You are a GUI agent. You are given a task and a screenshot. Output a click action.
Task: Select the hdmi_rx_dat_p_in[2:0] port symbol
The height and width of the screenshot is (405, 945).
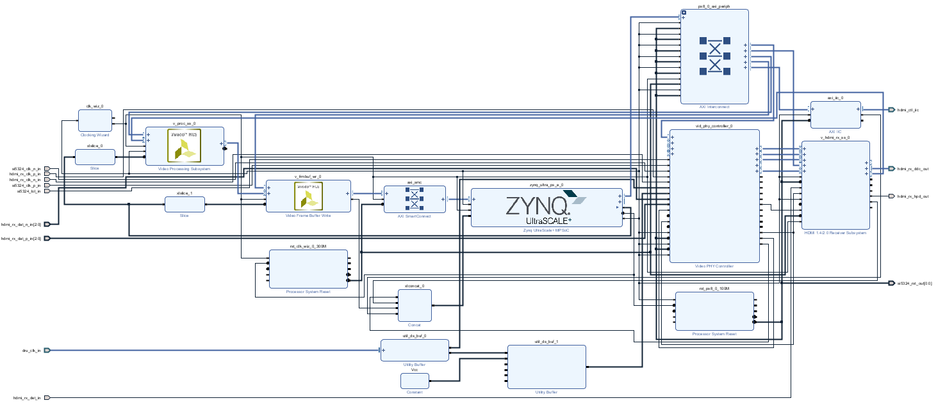tap(47, 238)
